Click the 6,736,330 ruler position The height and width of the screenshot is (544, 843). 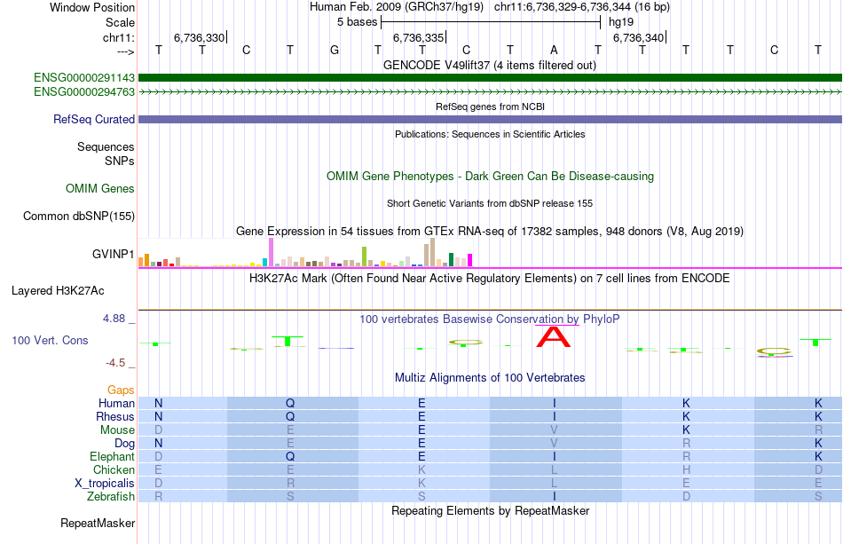199,37
